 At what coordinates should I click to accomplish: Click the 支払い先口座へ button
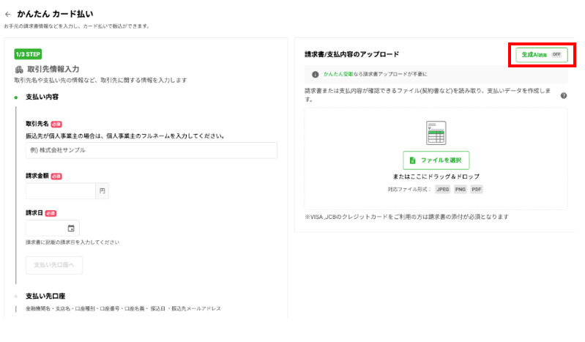click(54, 265)
